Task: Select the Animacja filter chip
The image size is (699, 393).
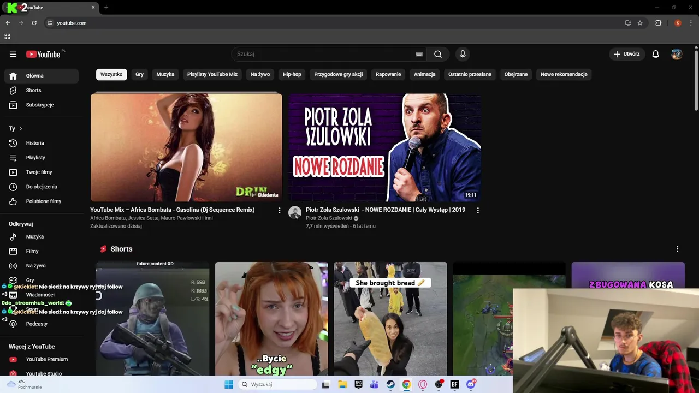Action: pyautogui.click(x=424, y=74)
